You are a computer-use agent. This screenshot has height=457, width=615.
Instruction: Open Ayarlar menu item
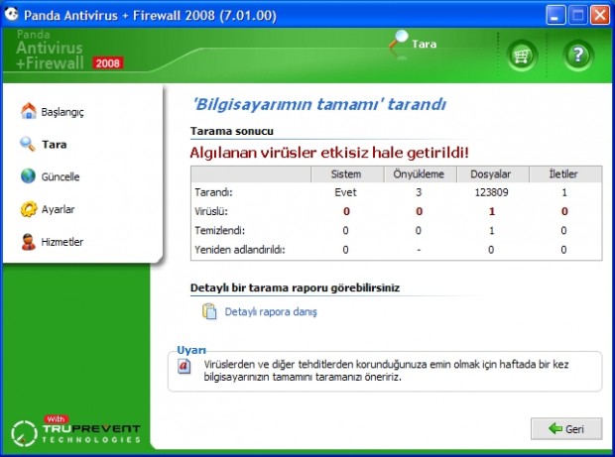tap(59, 209)
